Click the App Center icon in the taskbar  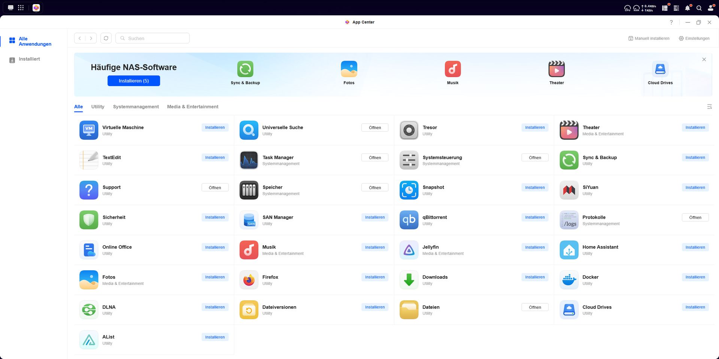pos(36,7)
